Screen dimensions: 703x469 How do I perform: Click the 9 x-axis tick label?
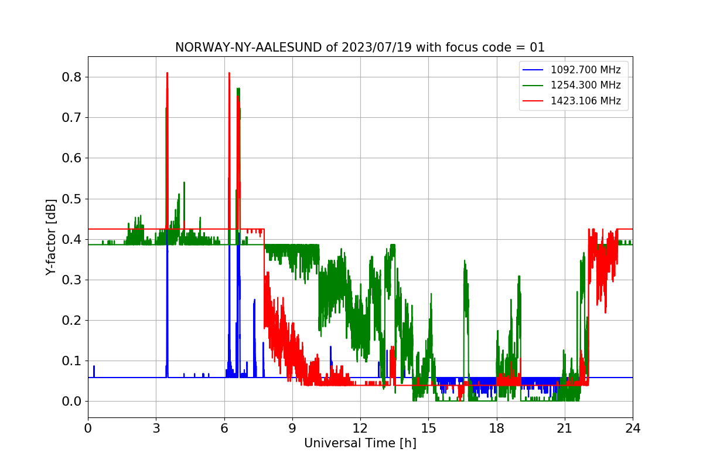[292, 428]
